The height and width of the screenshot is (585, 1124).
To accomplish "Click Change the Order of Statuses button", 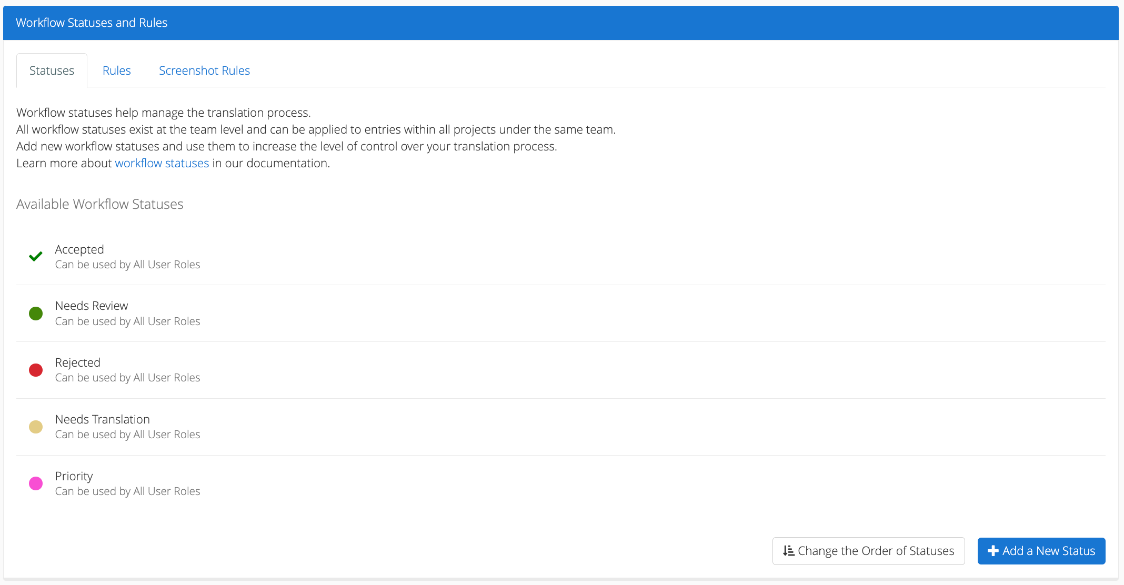I will (868, 551).
